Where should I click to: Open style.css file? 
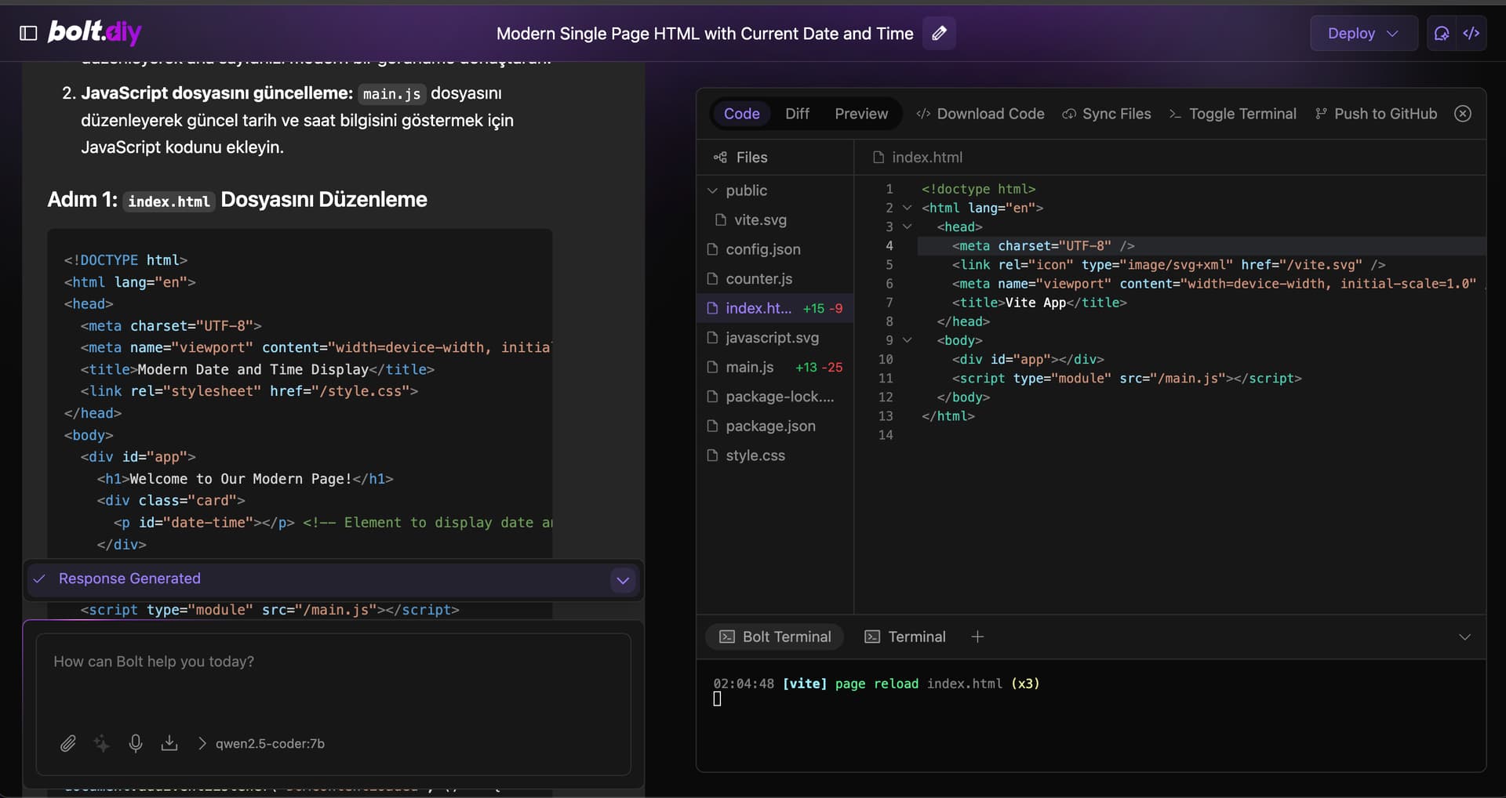775,455
